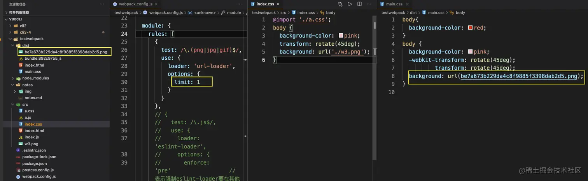The width and height of the screenshot is (588, 181).
Task: Click the eslint icon beside .eslintrc.json
Action: click(18, 150)
